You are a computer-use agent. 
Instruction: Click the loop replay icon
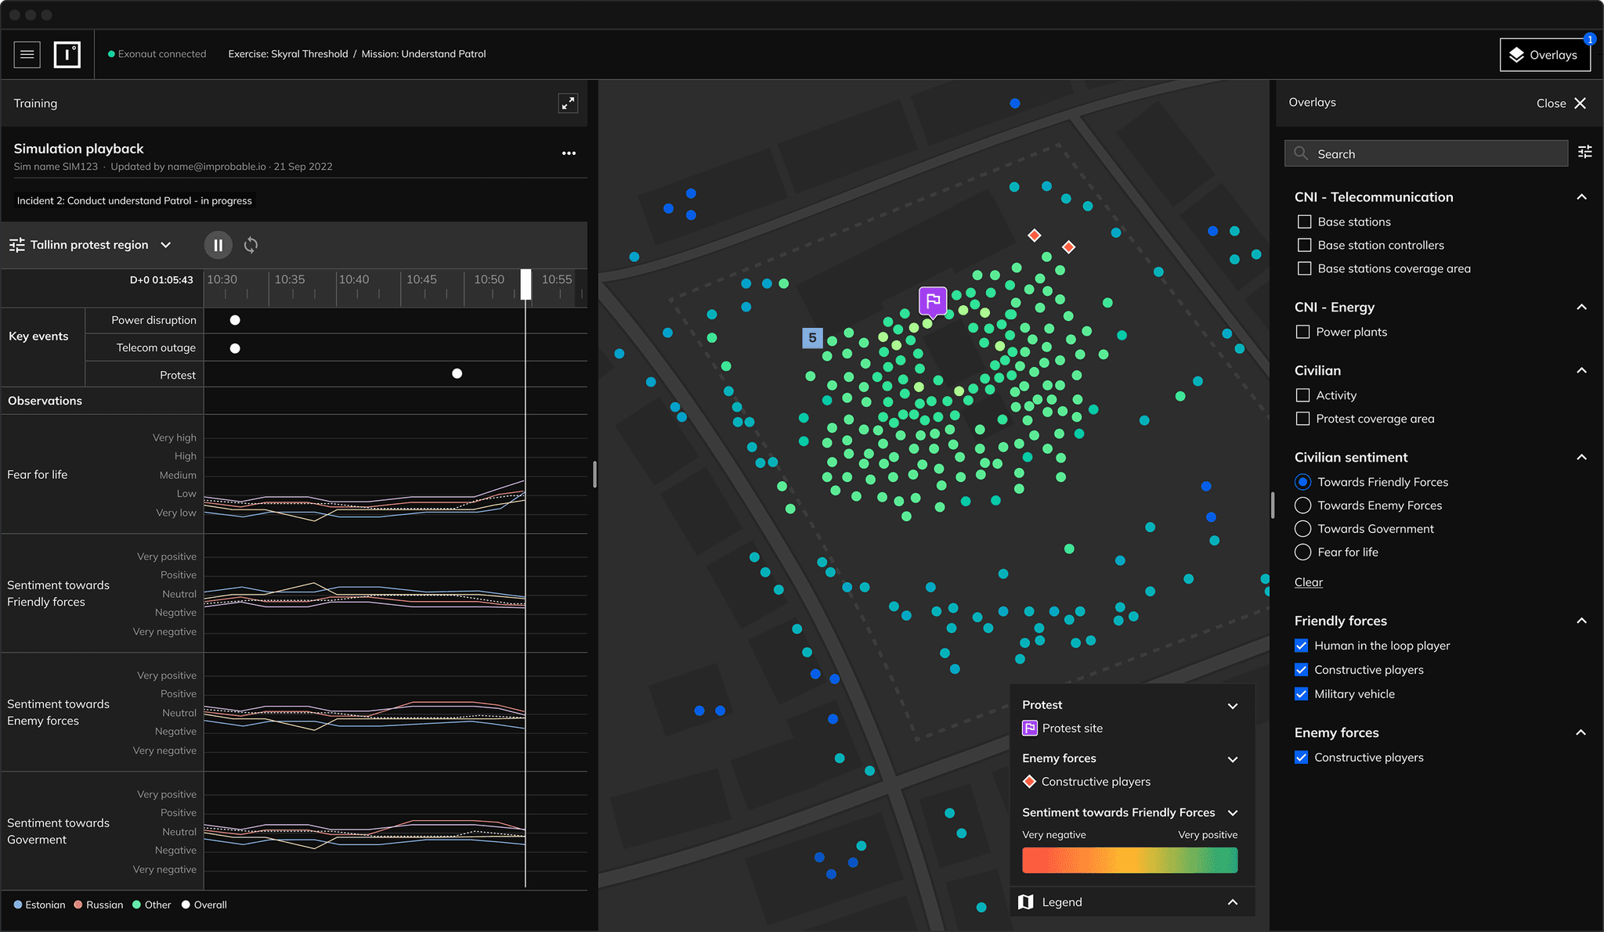(251, 245)
